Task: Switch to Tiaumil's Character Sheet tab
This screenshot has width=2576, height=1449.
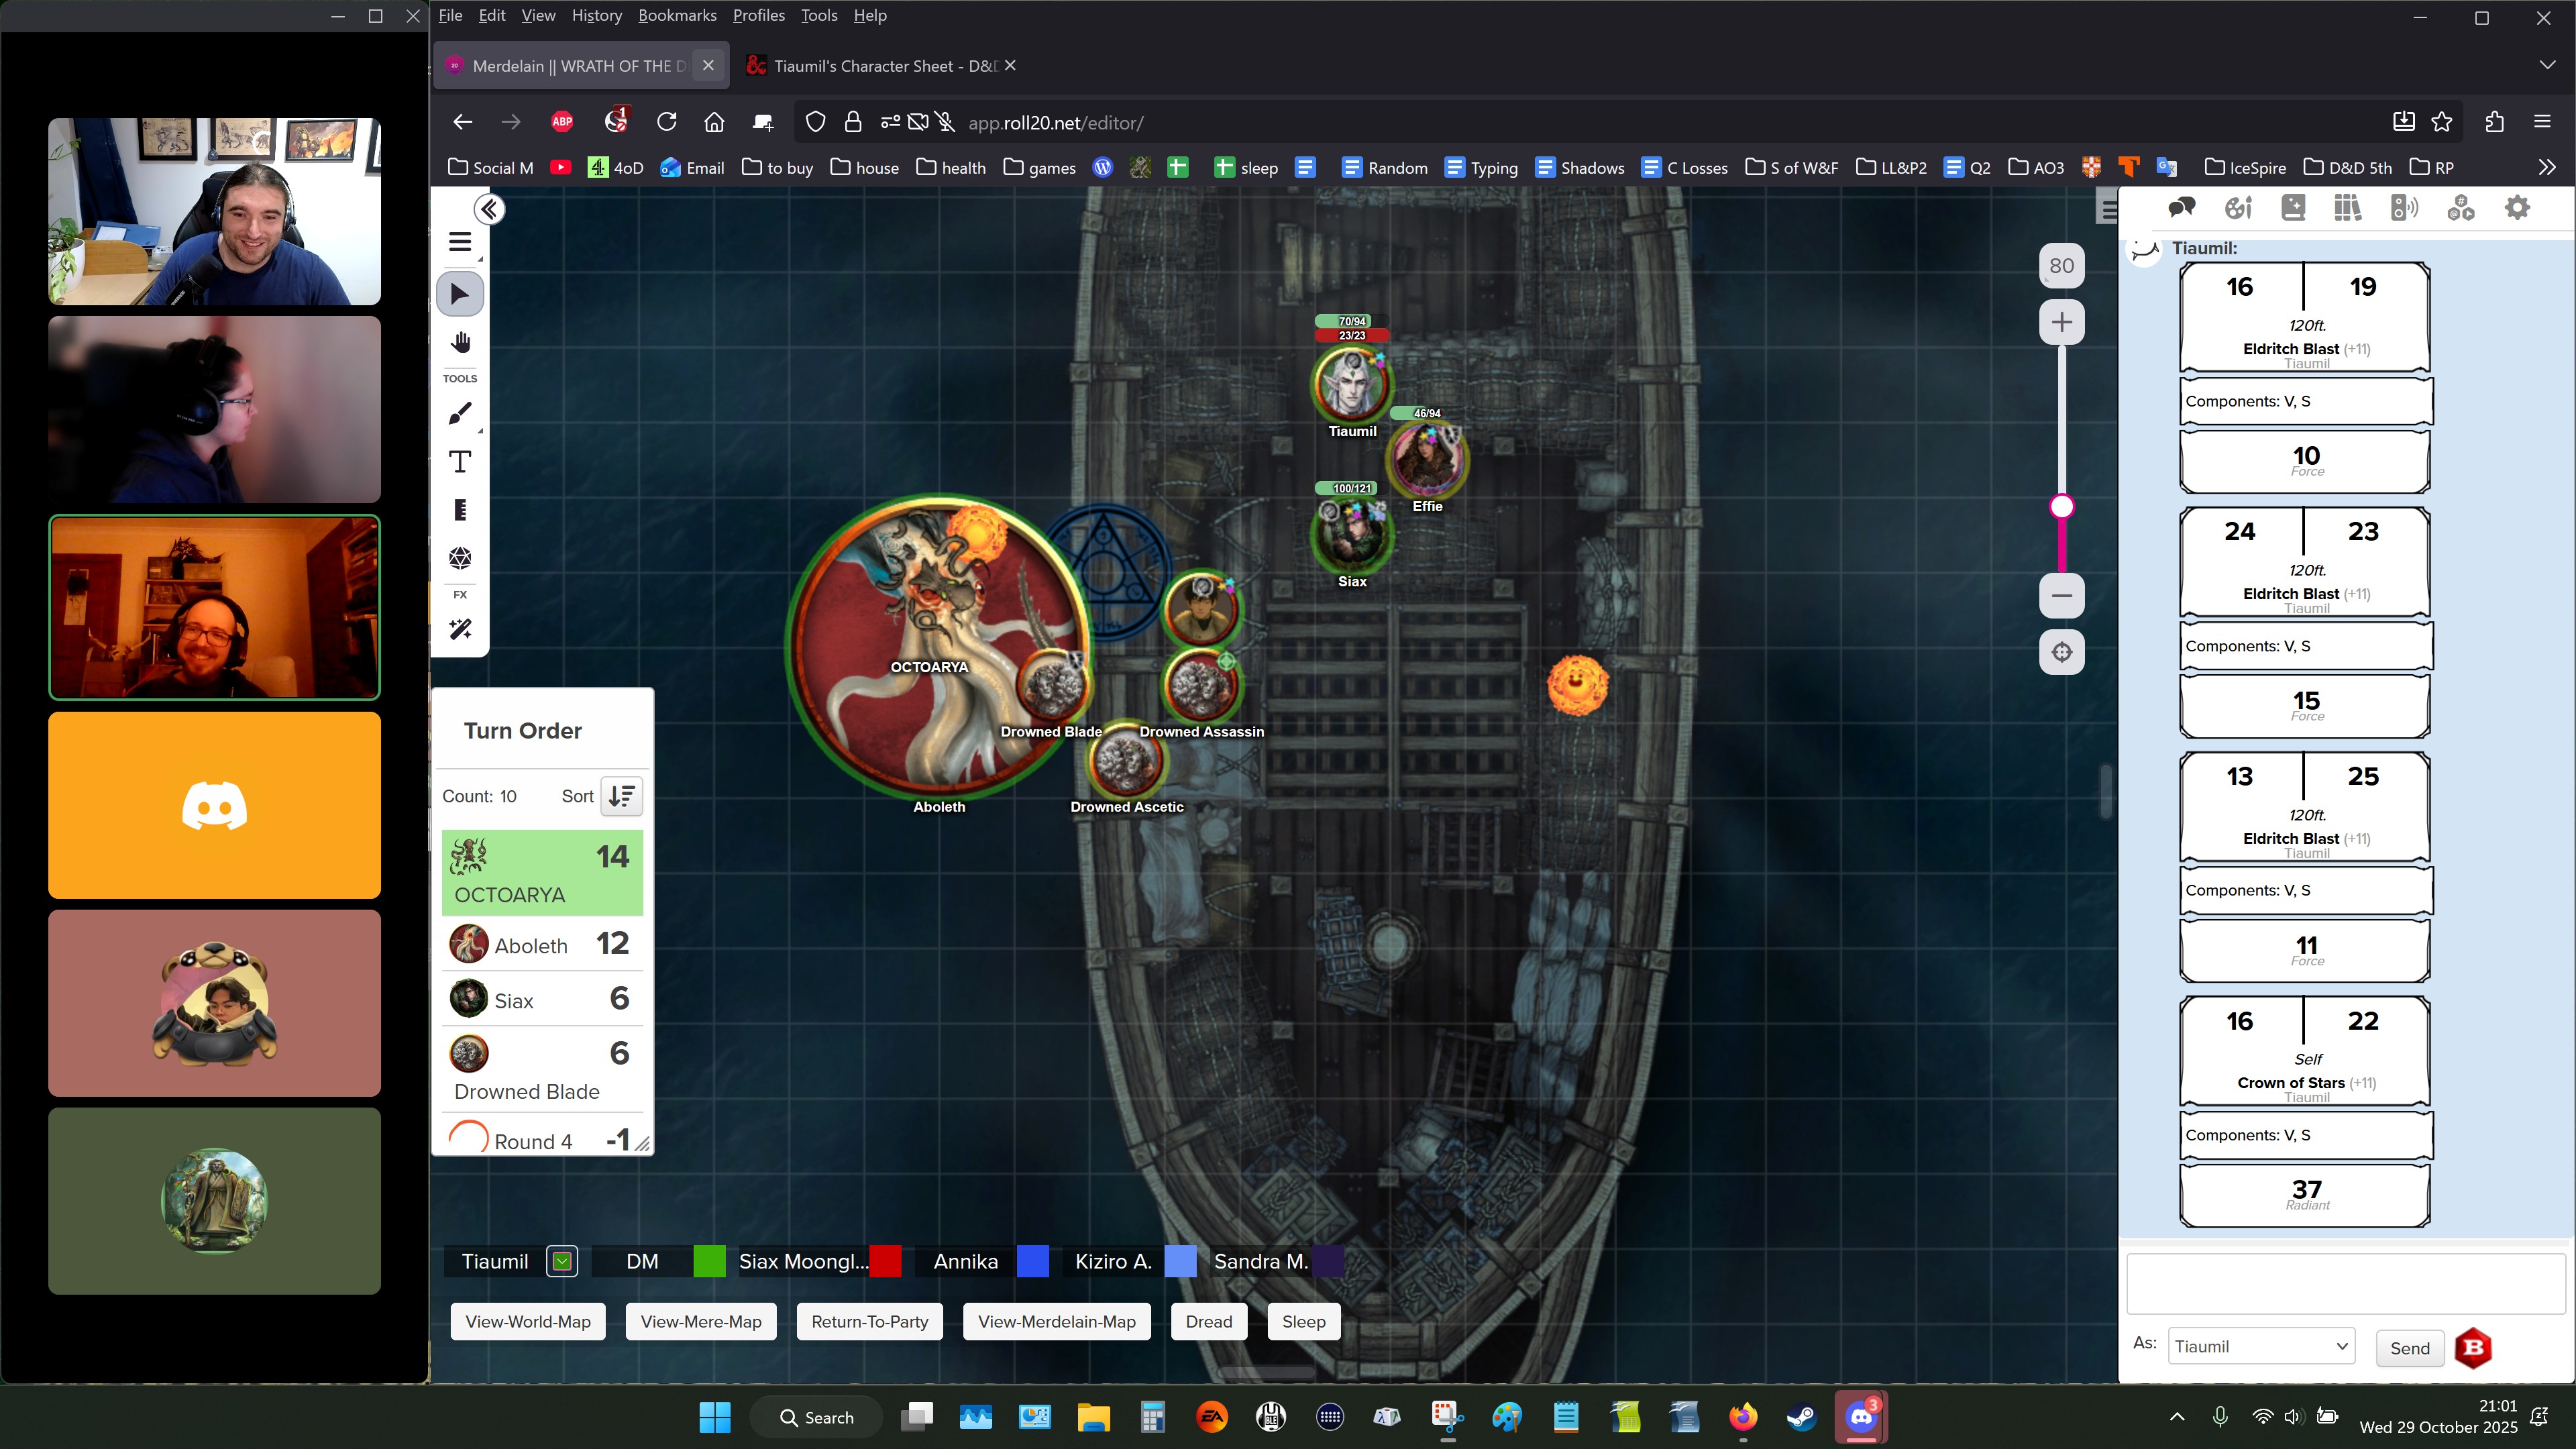Action: pos(884,66)
